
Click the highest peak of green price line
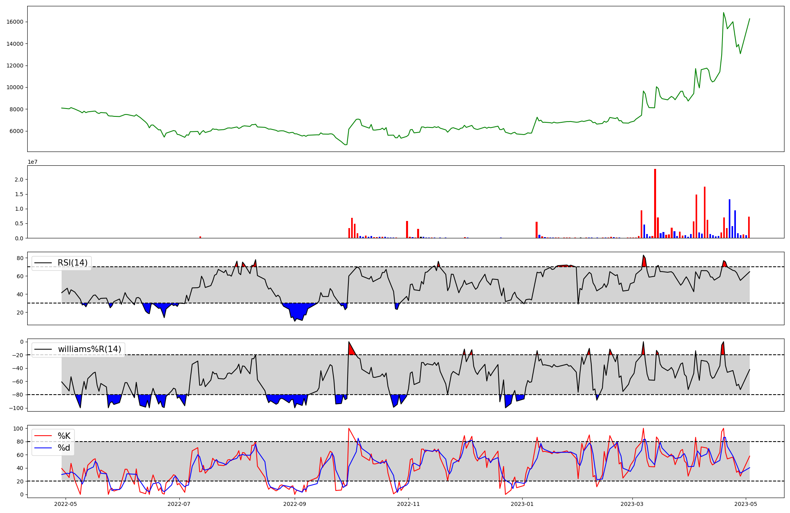724,13
